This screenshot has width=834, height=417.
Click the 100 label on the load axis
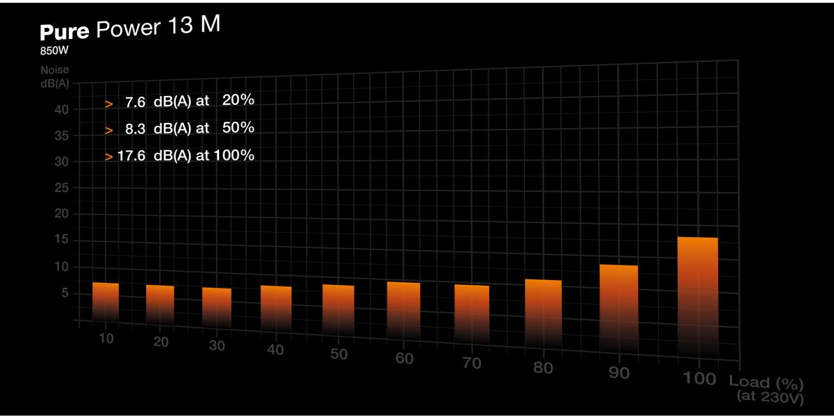coord(698,378)
